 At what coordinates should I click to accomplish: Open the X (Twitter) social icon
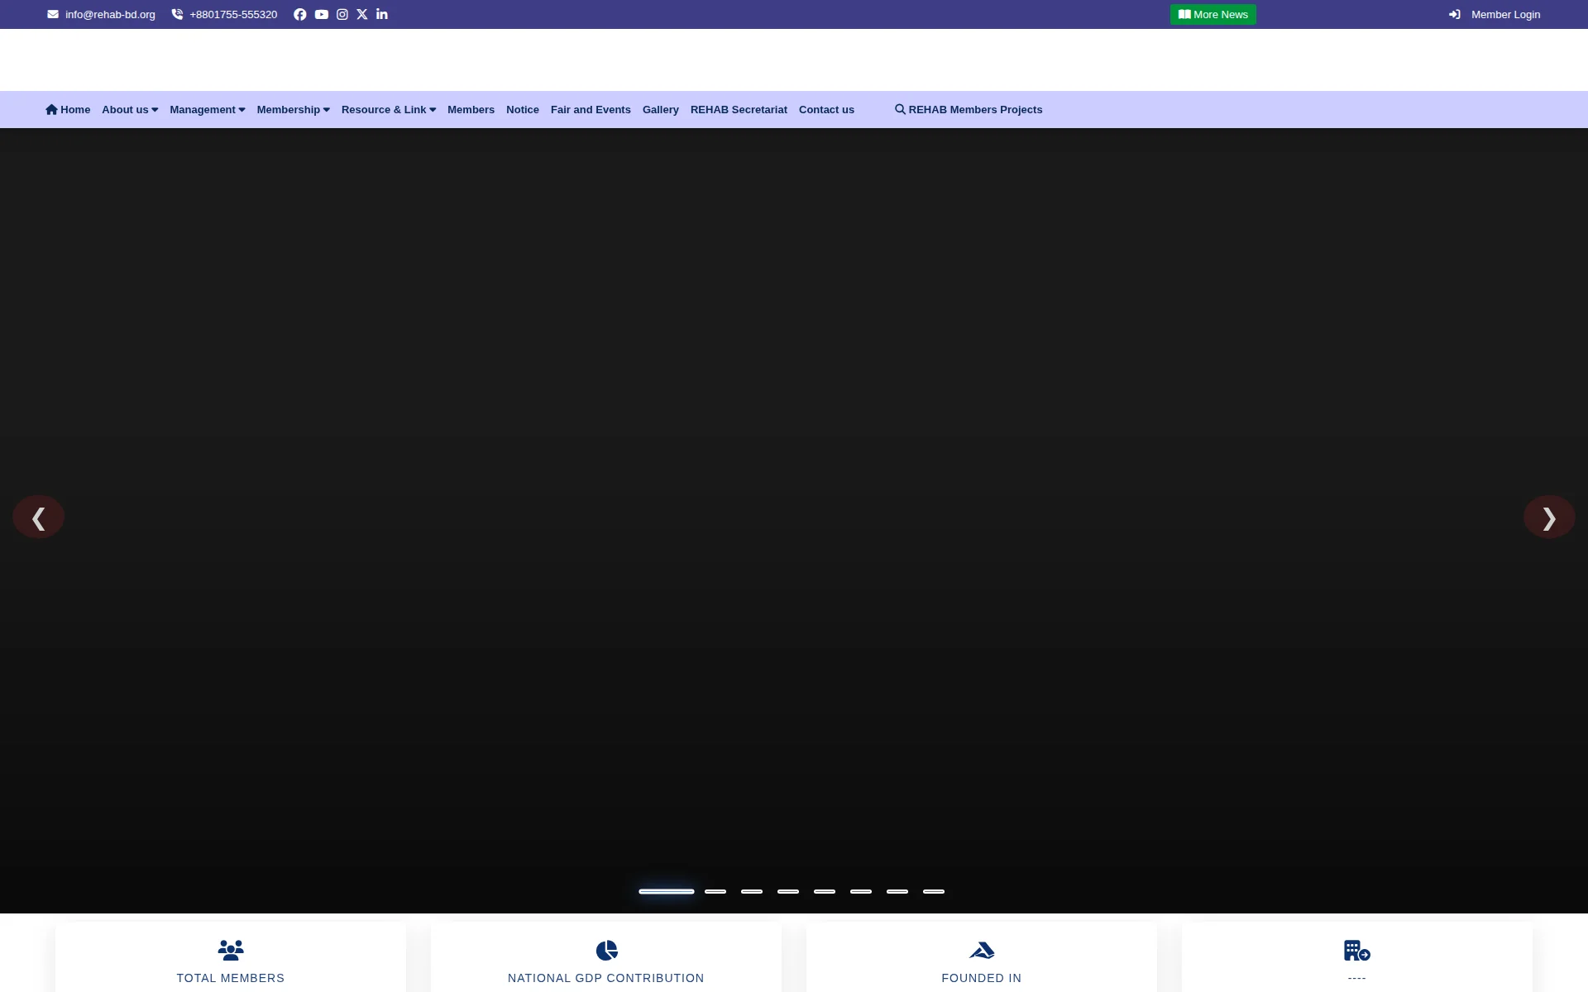pyautogui.click(x=361, y=14)
